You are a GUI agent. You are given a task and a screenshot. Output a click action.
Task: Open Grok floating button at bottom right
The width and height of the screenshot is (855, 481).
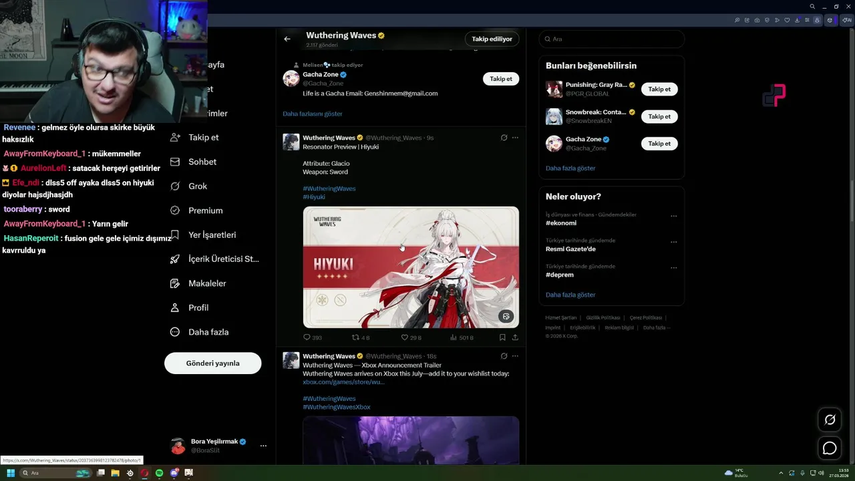tap(830, 420)
